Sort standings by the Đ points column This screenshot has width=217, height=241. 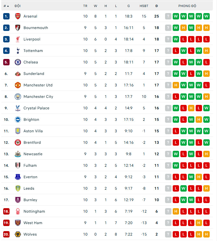(156, 6)
